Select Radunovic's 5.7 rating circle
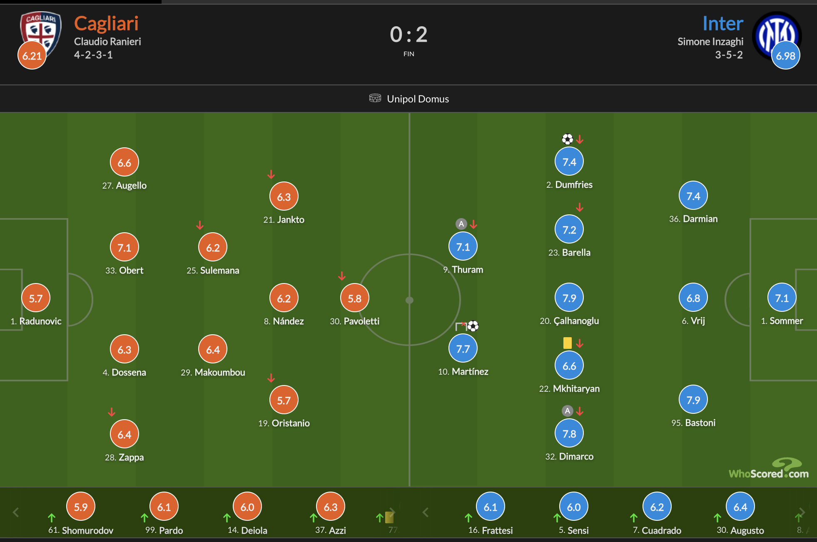This screenshot has width=817, height=542. click(36, 298)
